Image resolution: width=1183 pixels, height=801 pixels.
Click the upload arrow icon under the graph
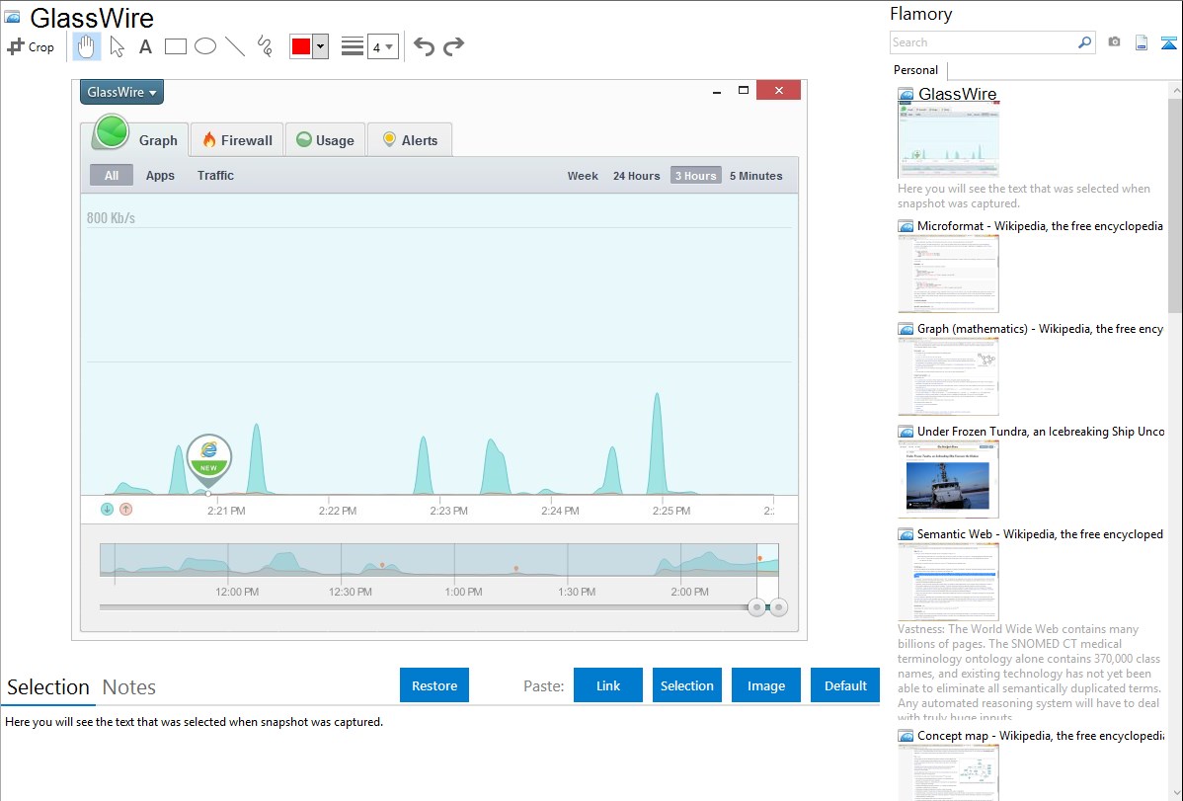126,510
